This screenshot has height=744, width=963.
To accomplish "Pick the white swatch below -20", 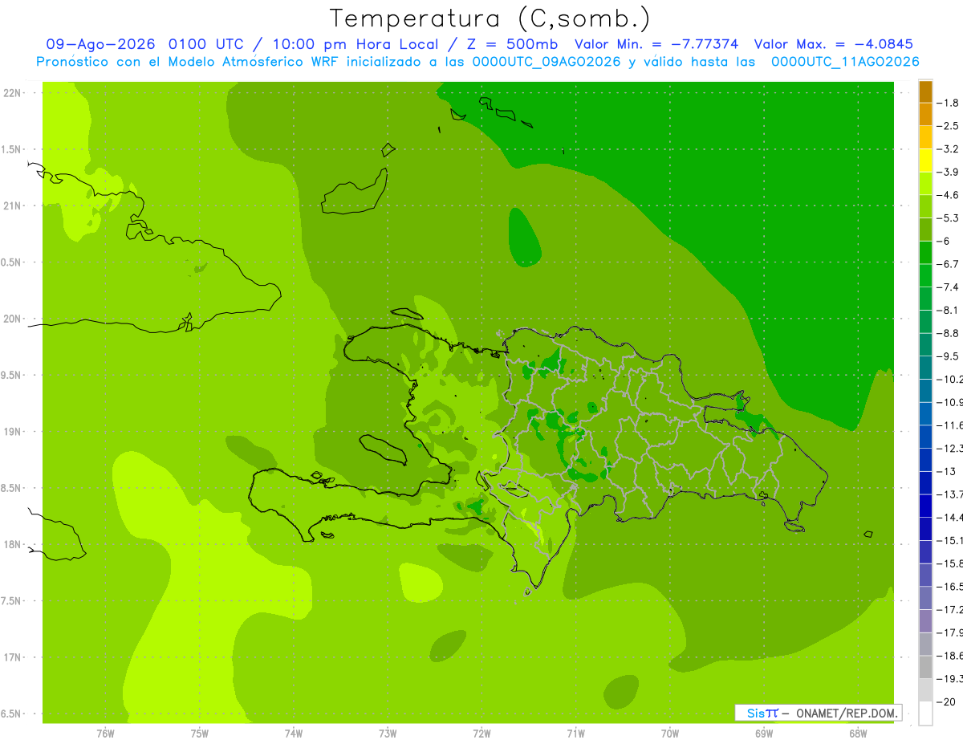I will point(925,713).
